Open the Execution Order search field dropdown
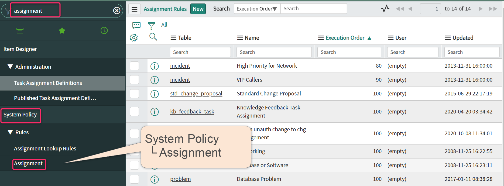Viewport: 504px width, 186px height. (x=257, y=9)
